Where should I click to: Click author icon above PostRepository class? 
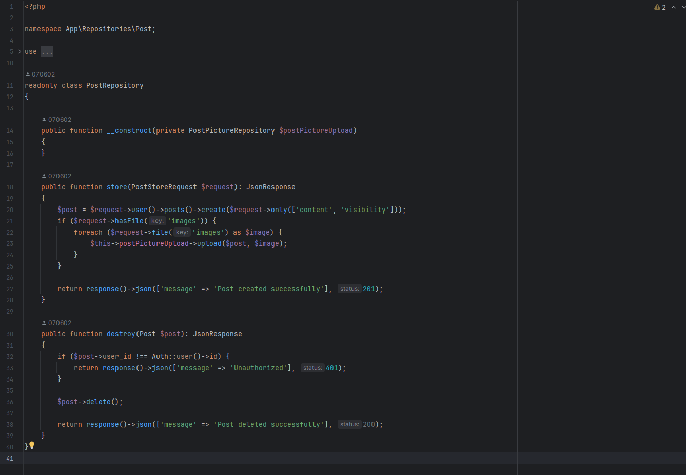pyautogui.click(x=28, y=74)
